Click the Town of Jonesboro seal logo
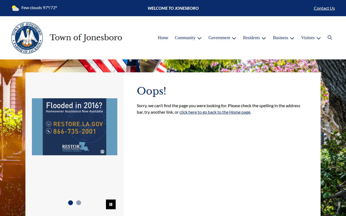 (27, 38)
